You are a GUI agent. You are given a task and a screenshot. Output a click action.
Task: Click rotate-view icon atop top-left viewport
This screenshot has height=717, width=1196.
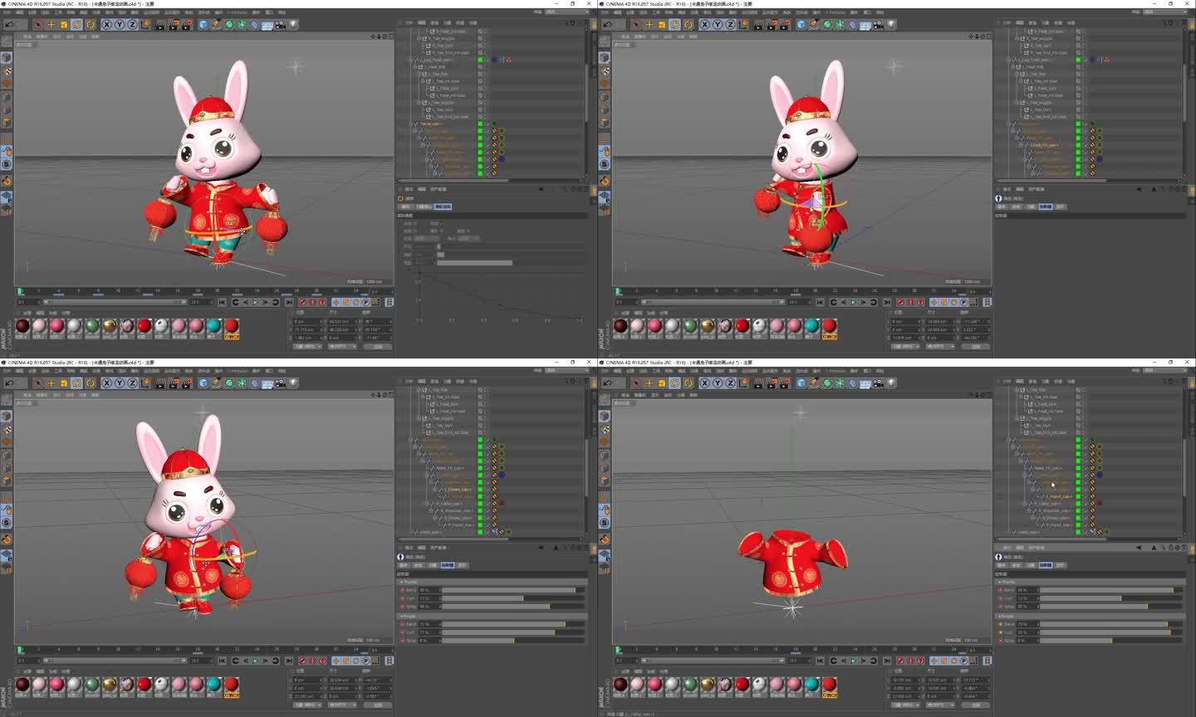(385, 37)
